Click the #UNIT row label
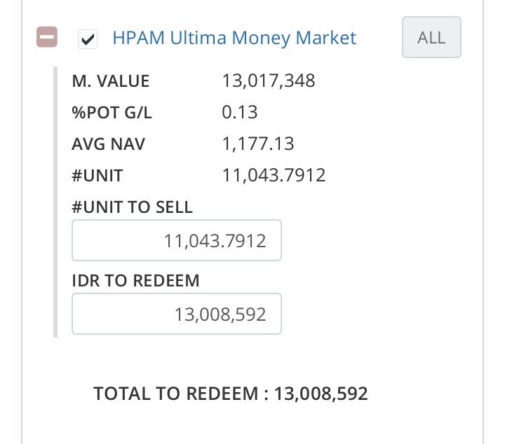 pyautogui.click(x=97, y=175)
